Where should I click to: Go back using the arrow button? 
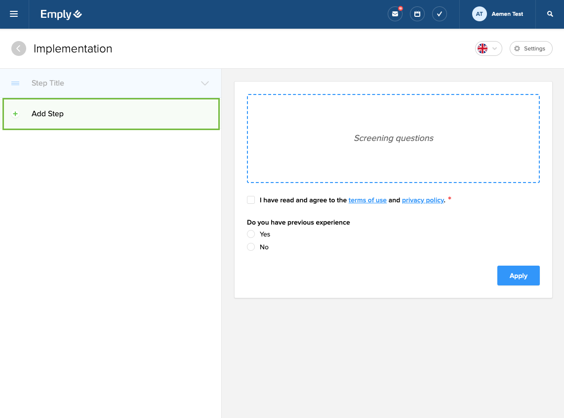[19, 48]
